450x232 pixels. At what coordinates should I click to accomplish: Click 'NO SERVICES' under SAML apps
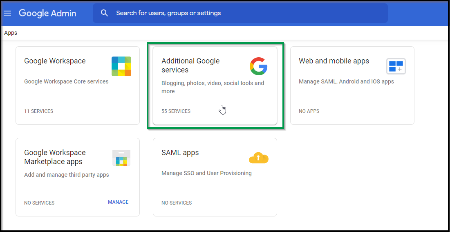pos(177,203)
